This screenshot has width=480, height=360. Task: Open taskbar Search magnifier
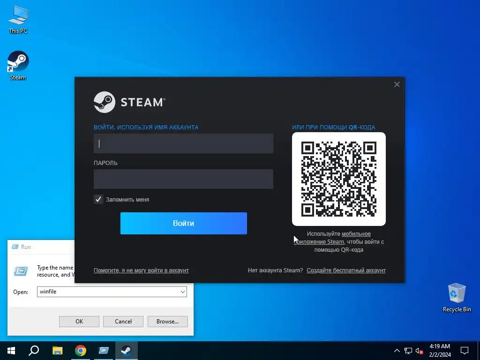(34, 351)
